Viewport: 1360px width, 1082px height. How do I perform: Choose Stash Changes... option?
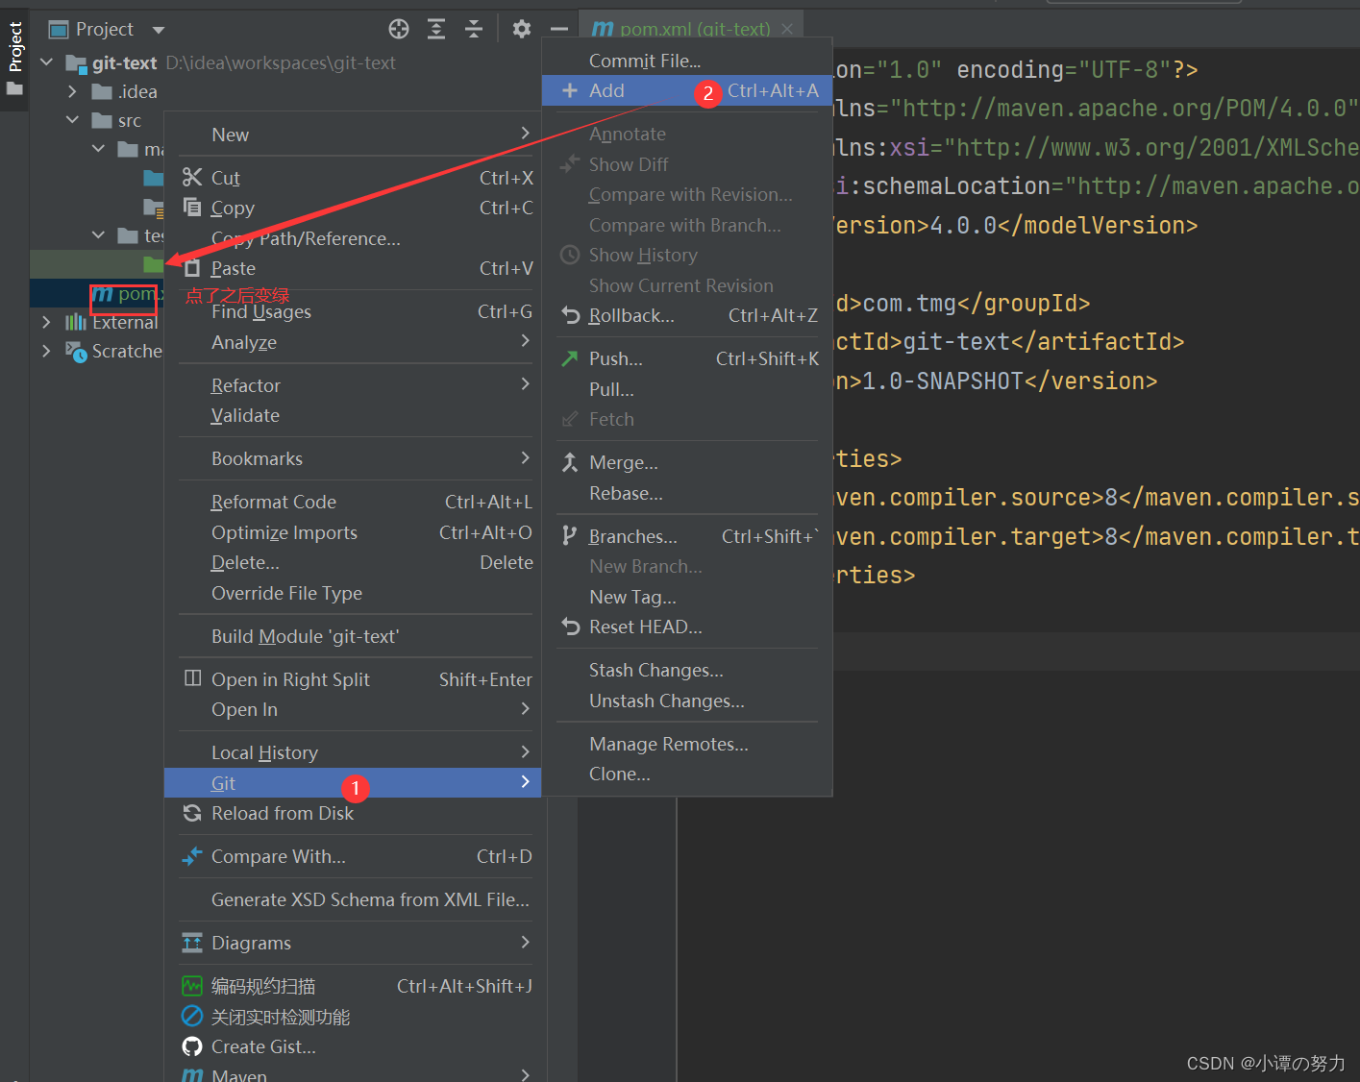click(686, 670)
